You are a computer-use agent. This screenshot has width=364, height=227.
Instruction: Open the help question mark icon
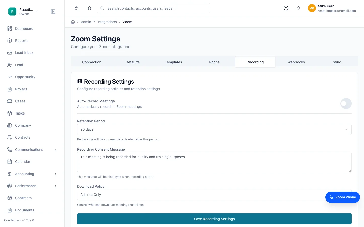[x=286, y=8]
